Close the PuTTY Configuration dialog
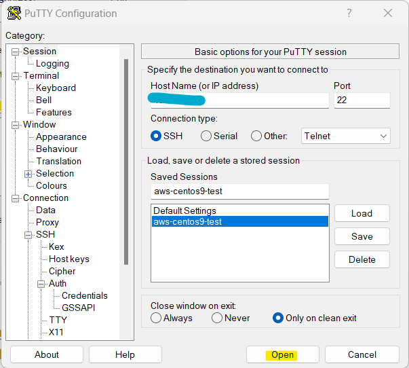The width and height of the screenshot is (409, 368). pyautogui.click(x=388, y=13)
